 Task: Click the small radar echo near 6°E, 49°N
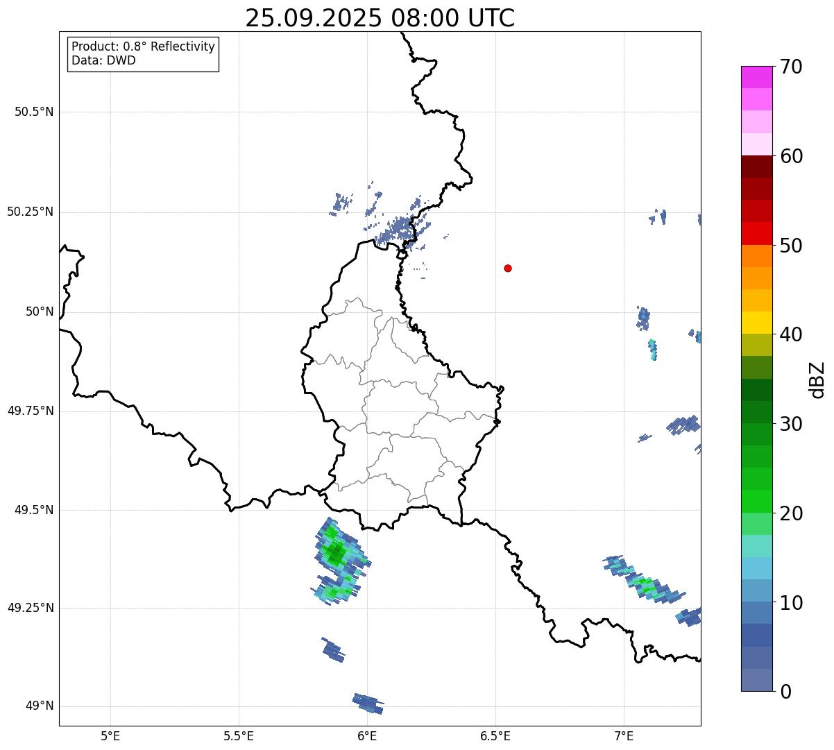coord(368,703)
